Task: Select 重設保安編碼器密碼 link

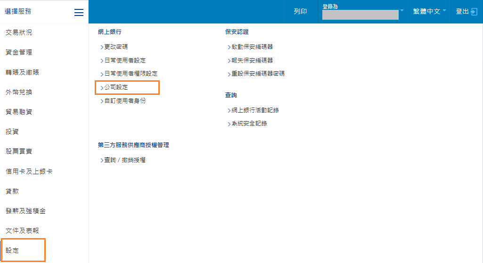Action: pyautogui.click(x=258, y=74)
